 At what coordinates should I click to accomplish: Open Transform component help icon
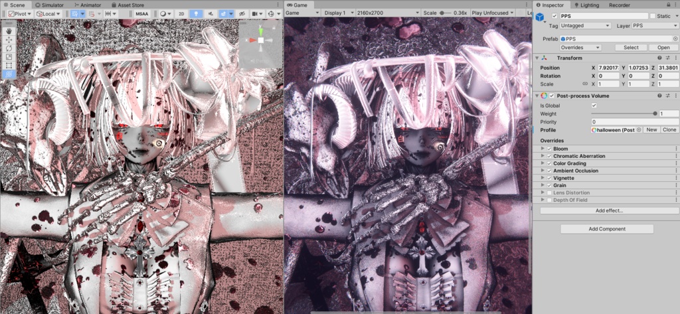pyautogui.click(x=659, y=58)
